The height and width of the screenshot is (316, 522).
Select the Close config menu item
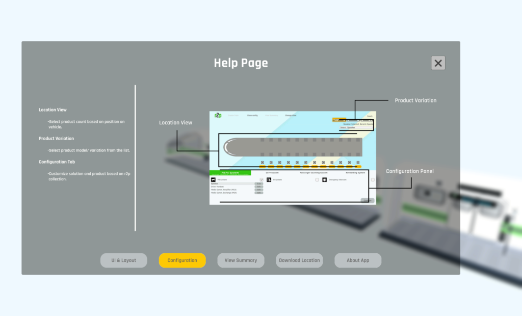tap(252, 115)
